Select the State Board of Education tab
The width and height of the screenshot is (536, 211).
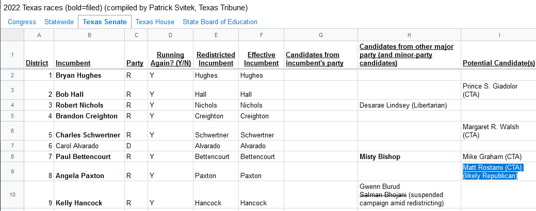coord(220,22)
